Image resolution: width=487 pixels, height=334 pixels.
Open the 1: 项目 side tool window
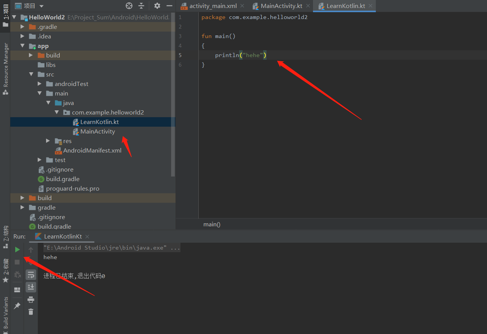5,15
